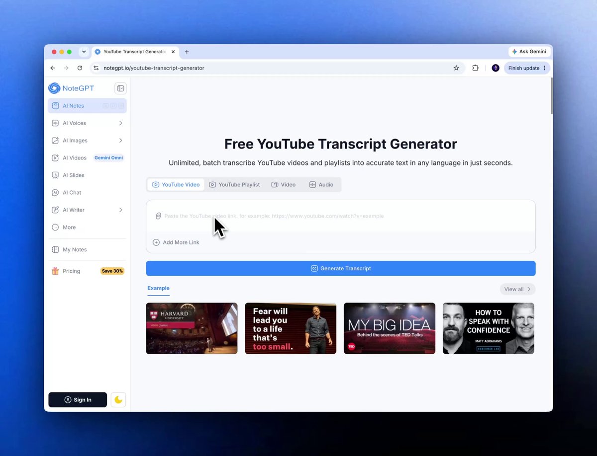Screen dimensions: 597x456
Task: Click the YouTube video link input field
Action: point(341,216)
